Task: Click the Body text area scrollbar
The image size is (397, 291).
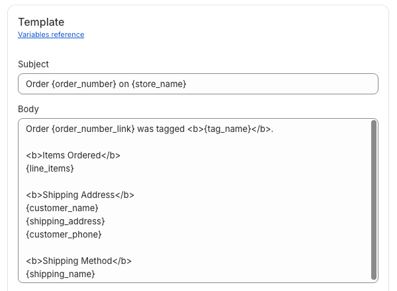Action: click(374, 199)
